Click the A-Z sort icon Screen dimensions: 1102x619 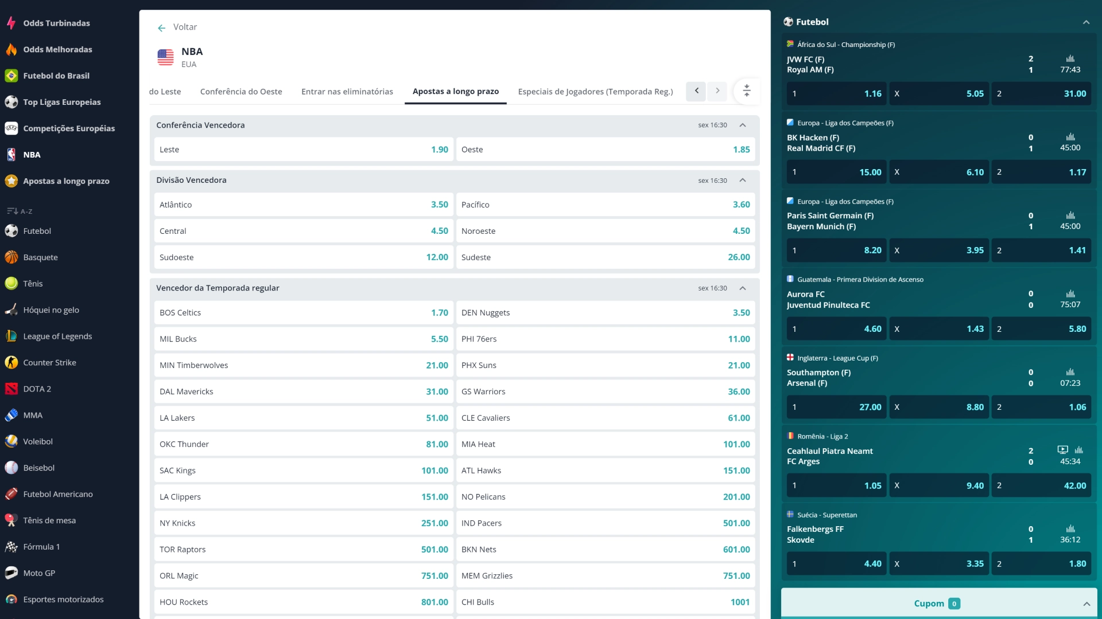[x=13, y=211]
